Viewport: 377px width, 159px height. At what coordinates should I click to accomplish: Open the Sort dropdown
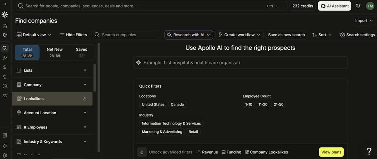322,35
